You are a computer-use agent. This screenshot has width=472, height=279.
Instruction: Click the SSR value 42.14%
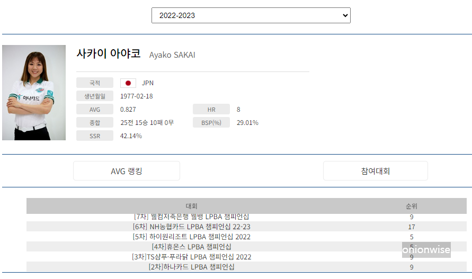tap(131, 136)
